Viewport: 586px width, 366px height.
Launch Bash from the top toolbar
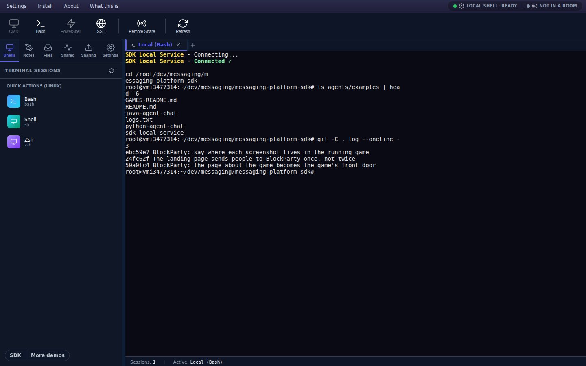click(x=40, y=26)
